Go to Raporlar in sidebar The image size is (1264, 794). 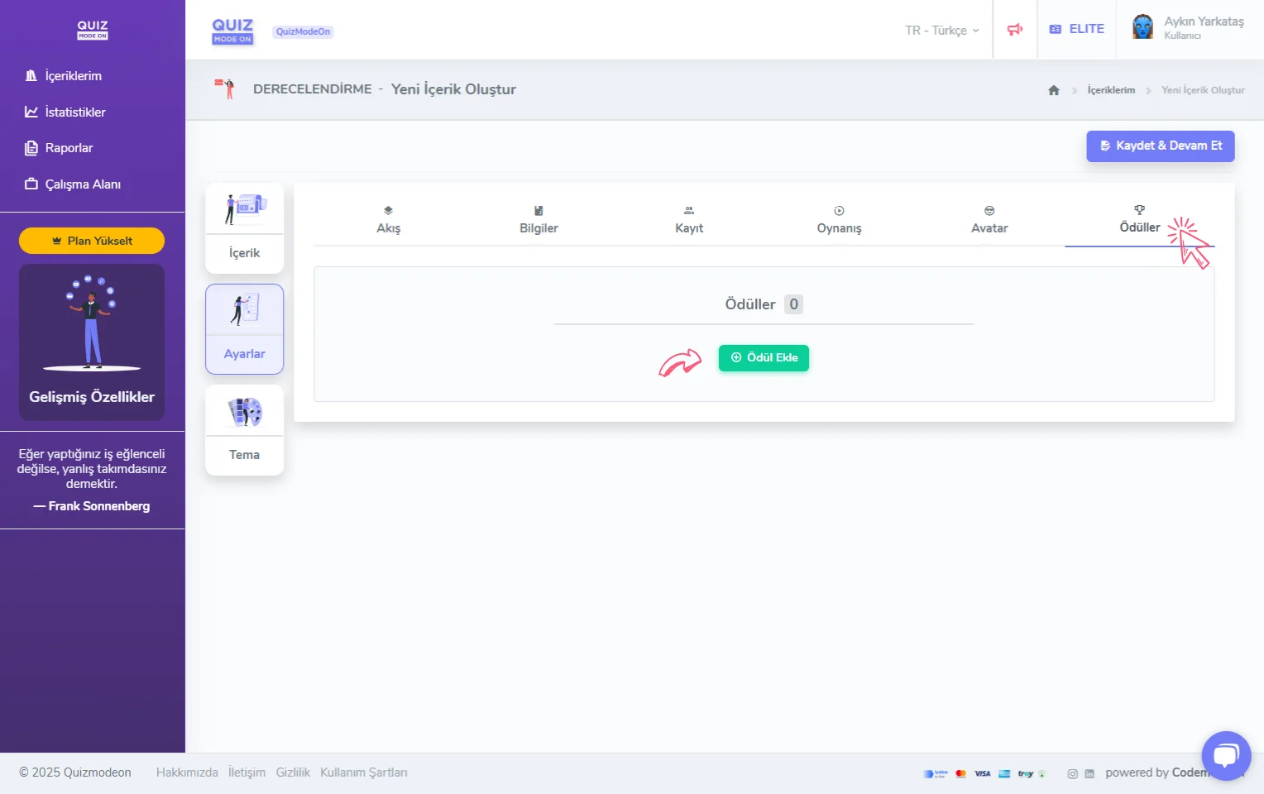[69, 148]
